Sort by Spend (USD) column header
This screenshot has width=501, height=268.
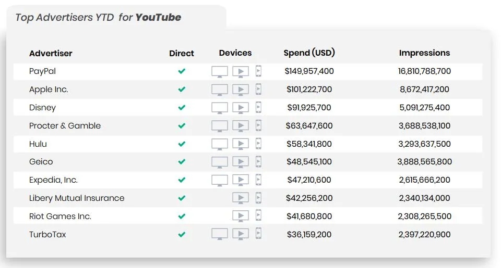[x=309, y=53]
